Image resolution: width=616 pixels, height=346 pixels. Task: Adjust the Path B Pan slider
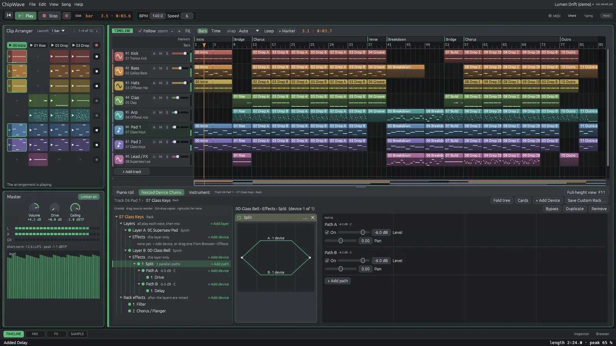coord(341,269)
